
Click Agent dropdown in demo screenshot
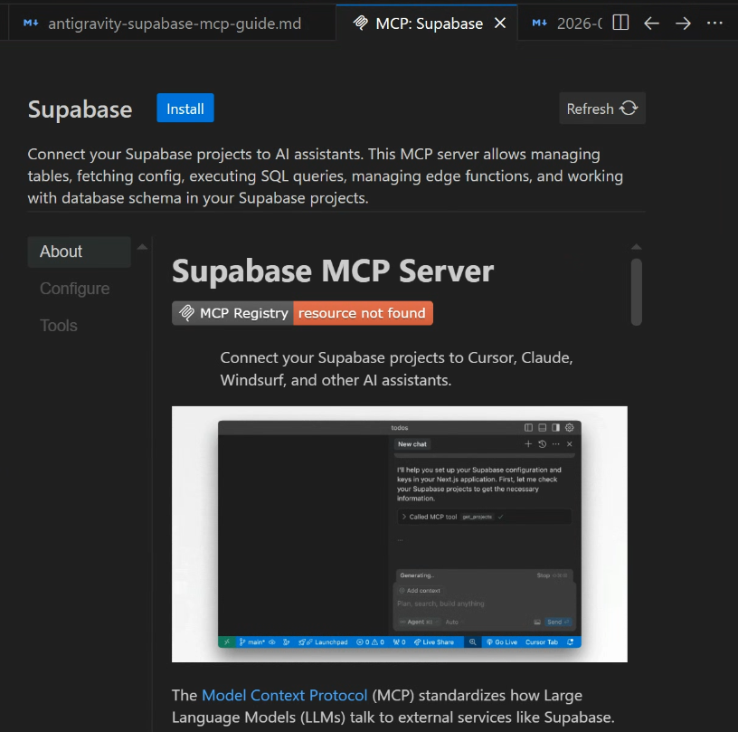point(418,622)
